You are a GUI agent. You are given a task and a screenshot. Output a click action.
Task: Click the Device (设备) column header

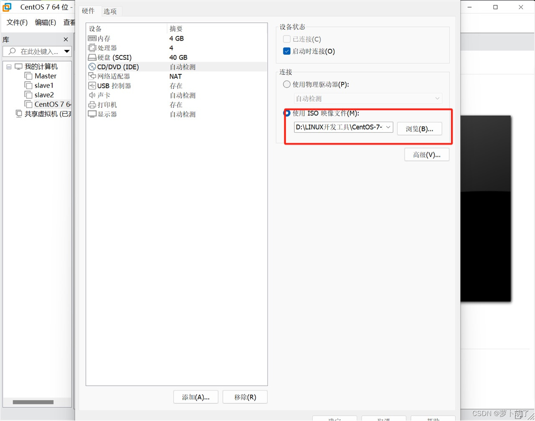pyautogui.click(x=126, y=29)
